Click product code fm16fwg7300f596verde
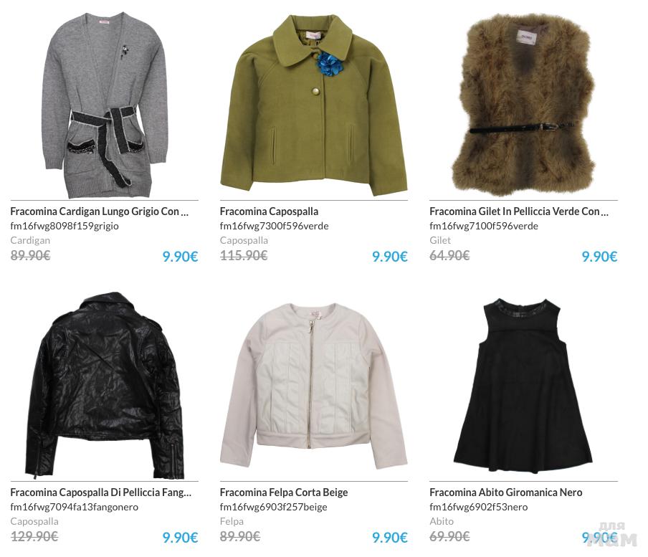Viewport: 648px width, 557px height. point(274,226)
